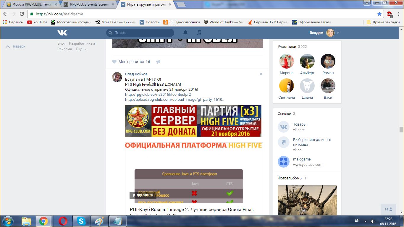The height and width of the screenshot is (227, 404).
Task: Open Выбери виртуального питомца link
Action: (x=312, y=142)
